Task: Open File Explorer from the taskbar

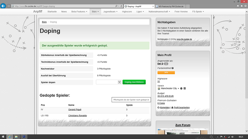Action: pos(16,137)
